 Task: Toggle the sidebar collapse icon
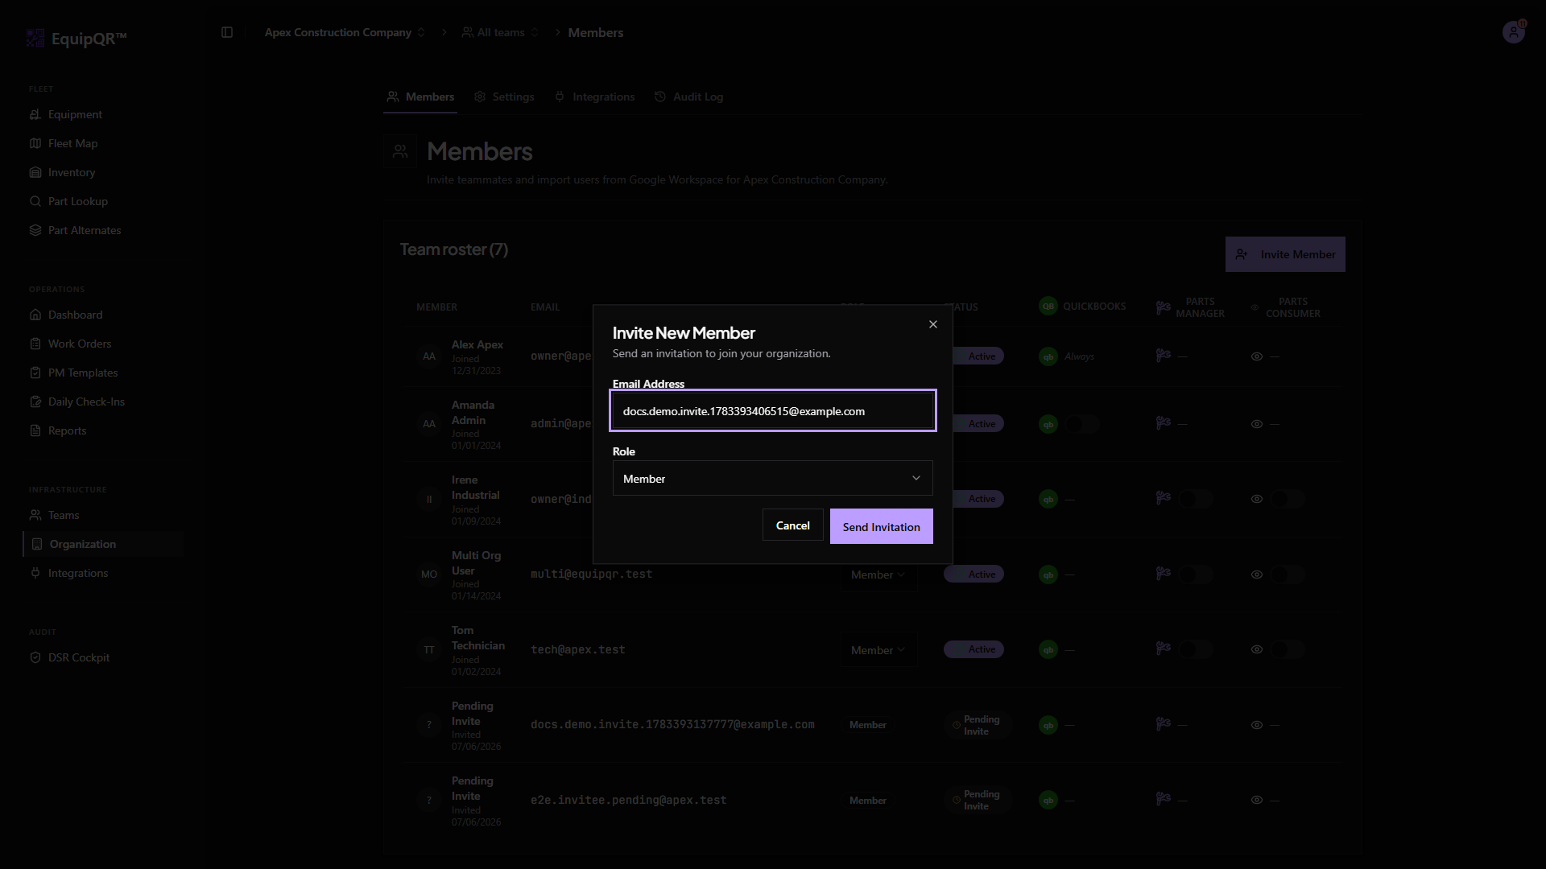[x=227, y=32]
